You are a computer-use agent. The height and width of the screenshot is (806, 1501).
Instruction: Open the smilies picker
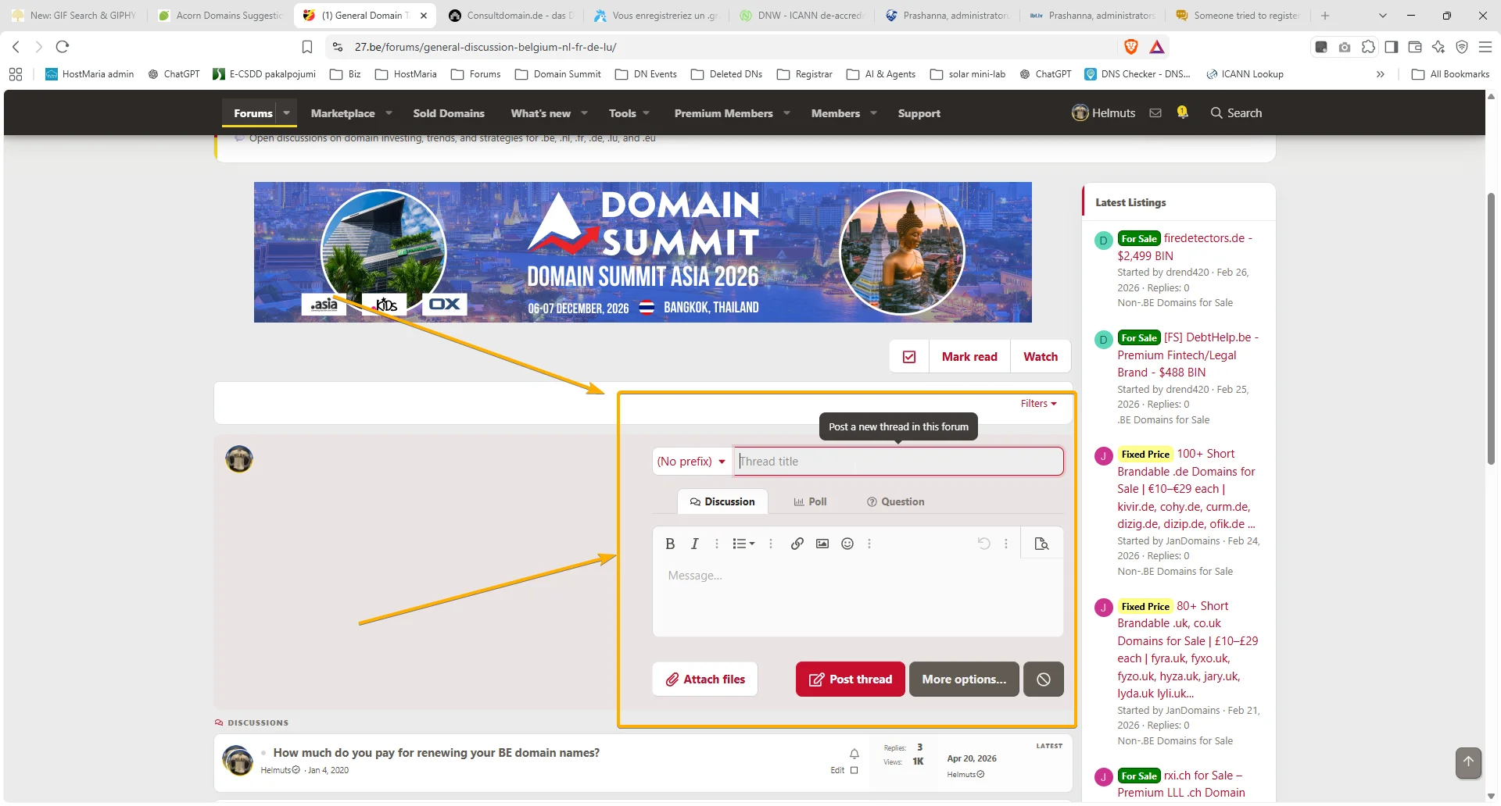[847, 544]
